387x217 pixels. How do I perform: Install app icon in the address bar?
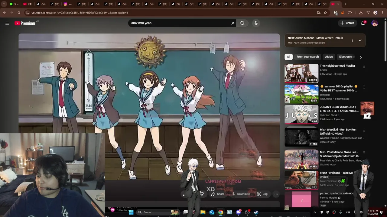(x=319, y=13)
